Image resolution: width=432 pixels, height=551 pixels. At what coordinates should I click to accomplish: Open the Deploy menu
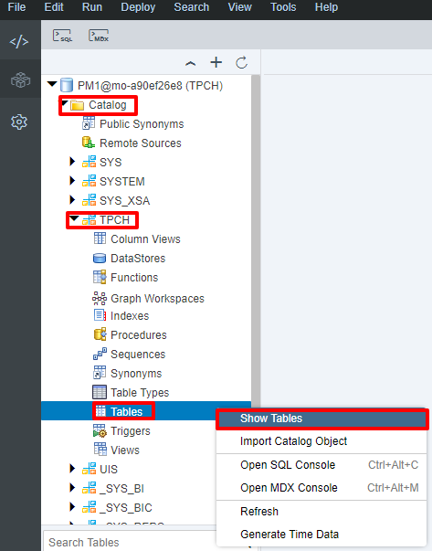point(138,7)
